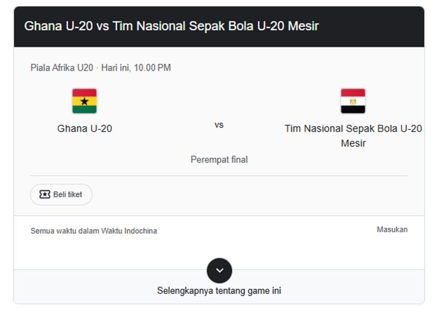Click the Beli tiket button
Viewport: 438px width, 309px height.
(x=61, y=194)
